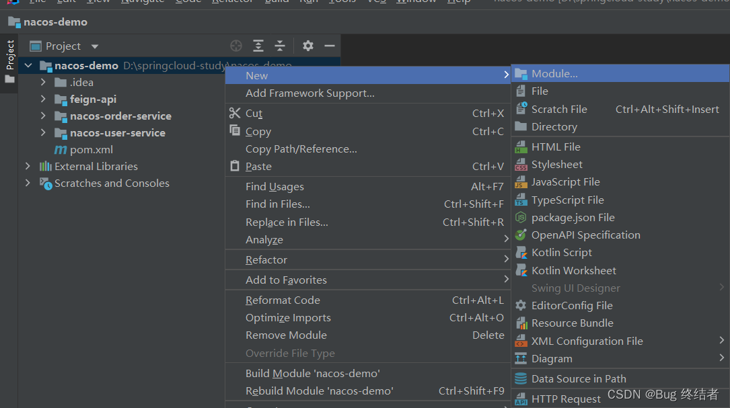Click the Diagram icon

[521, 359]
